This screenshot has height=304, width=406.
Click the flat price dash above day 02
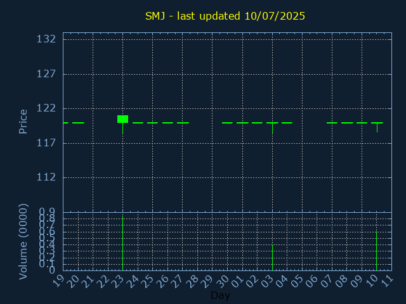tap(258, 123)
